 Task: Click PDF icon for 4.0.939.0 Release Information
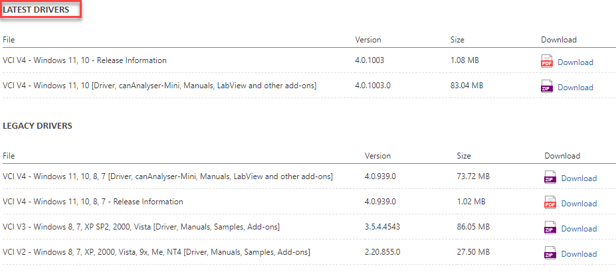[x=550, y=203]
